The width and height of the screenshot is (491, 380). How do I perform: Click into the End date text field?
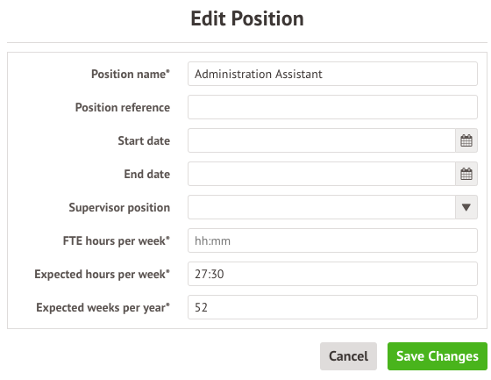pos(322,174)
